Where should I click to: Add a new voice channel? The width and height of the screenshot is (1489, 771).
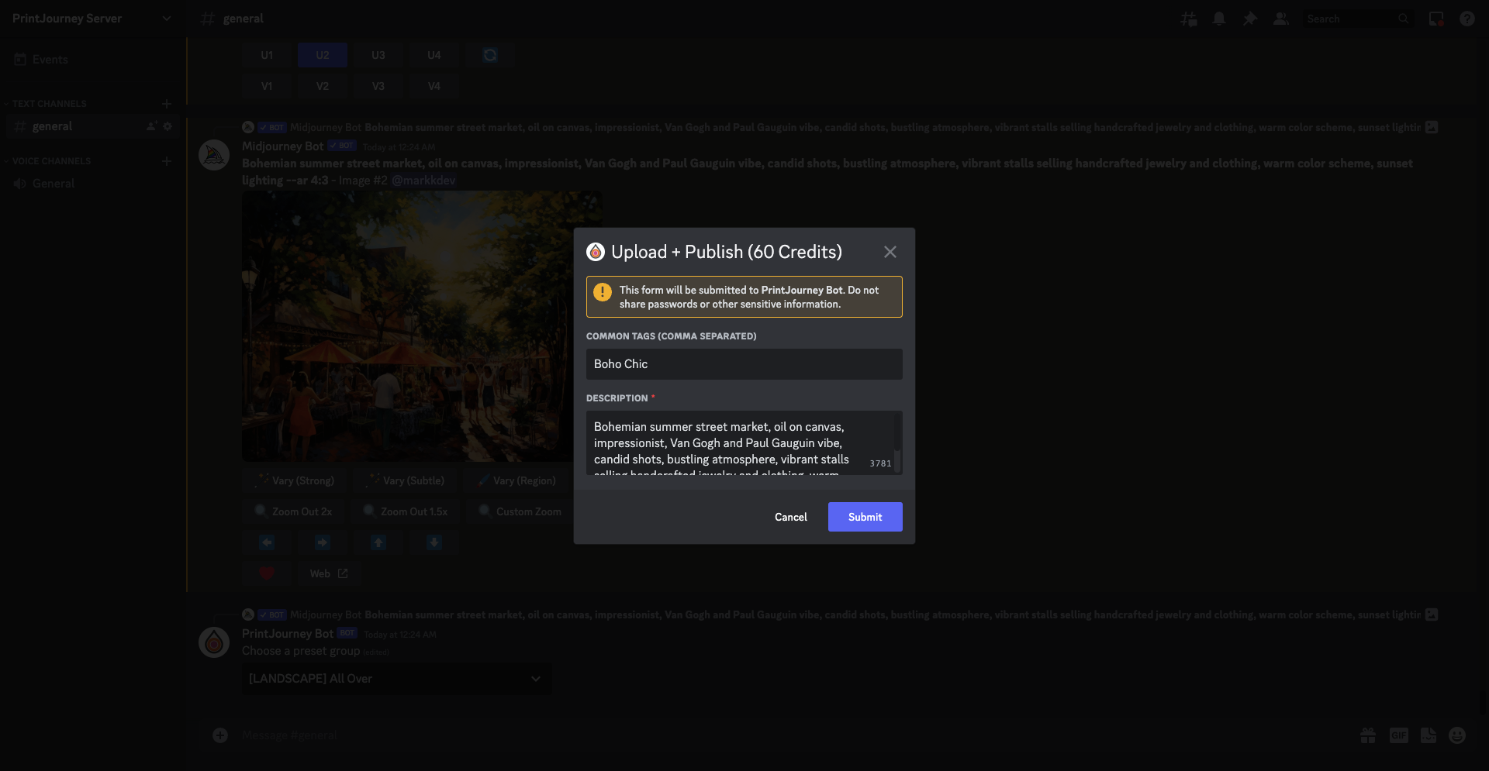click(166, 161)
